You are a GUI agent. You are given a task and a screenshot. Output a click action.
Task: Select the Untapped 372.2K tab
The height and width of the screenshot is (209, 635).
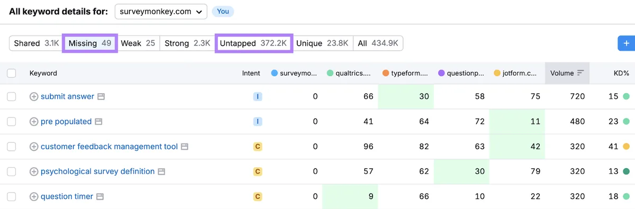click(x=253, y=43)
